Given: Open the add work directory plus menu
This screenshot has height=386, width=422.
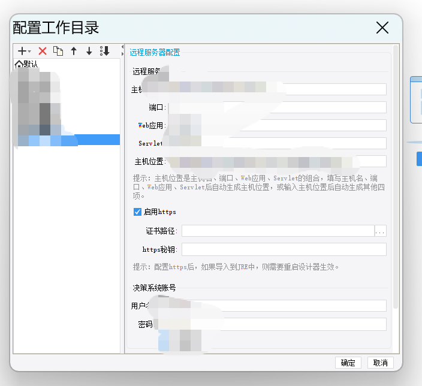Looking at the screenshot, I should point(24,51).
